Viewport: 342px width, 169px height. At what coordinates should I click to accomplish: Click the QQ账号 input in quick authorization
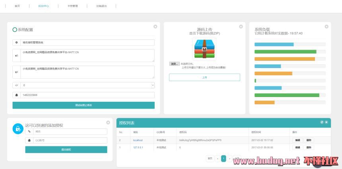[70, 140]
